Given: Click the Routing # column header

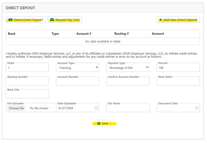Looking at the screenshot, I should (x=121, y=34).
